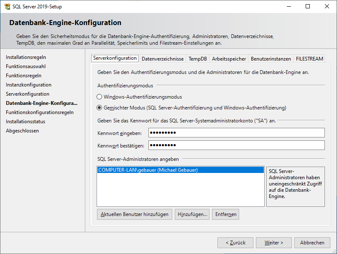Open the TempDB tab
The width and height of the screenshot is (337, 254).
[197, 59]
